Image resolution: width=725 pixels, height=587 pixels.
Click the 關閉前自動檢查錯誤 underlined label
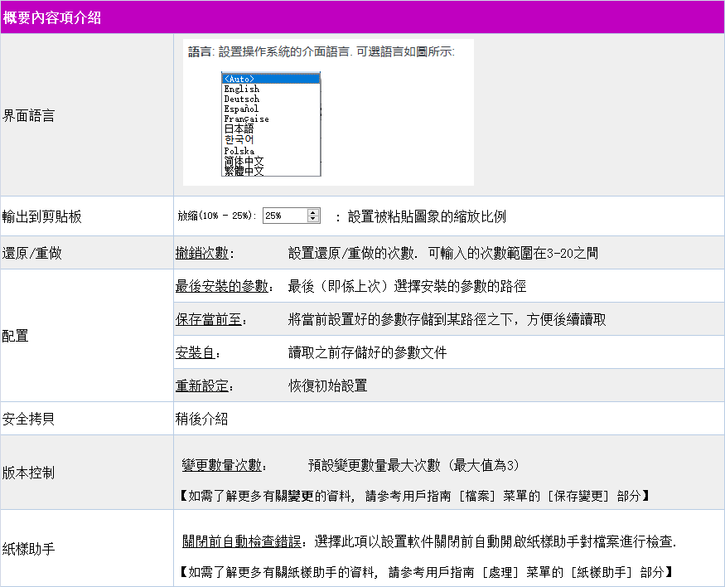point(241,541)
